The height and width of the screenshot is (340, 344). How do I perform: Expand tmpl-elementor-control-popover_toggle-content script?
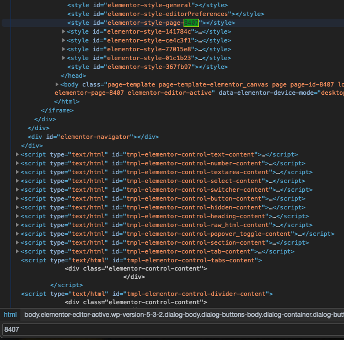pos(17,234)
